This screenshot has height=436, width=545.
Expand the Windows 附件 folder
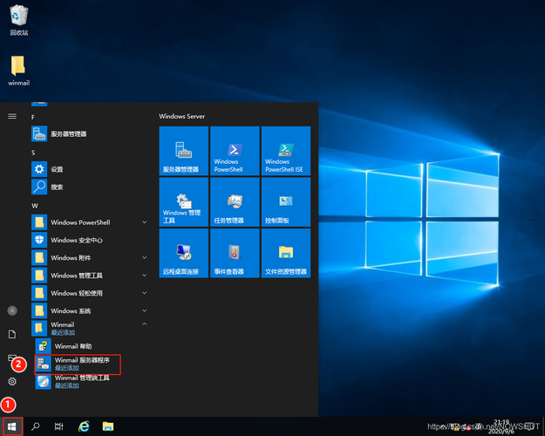tap(90, 257)
